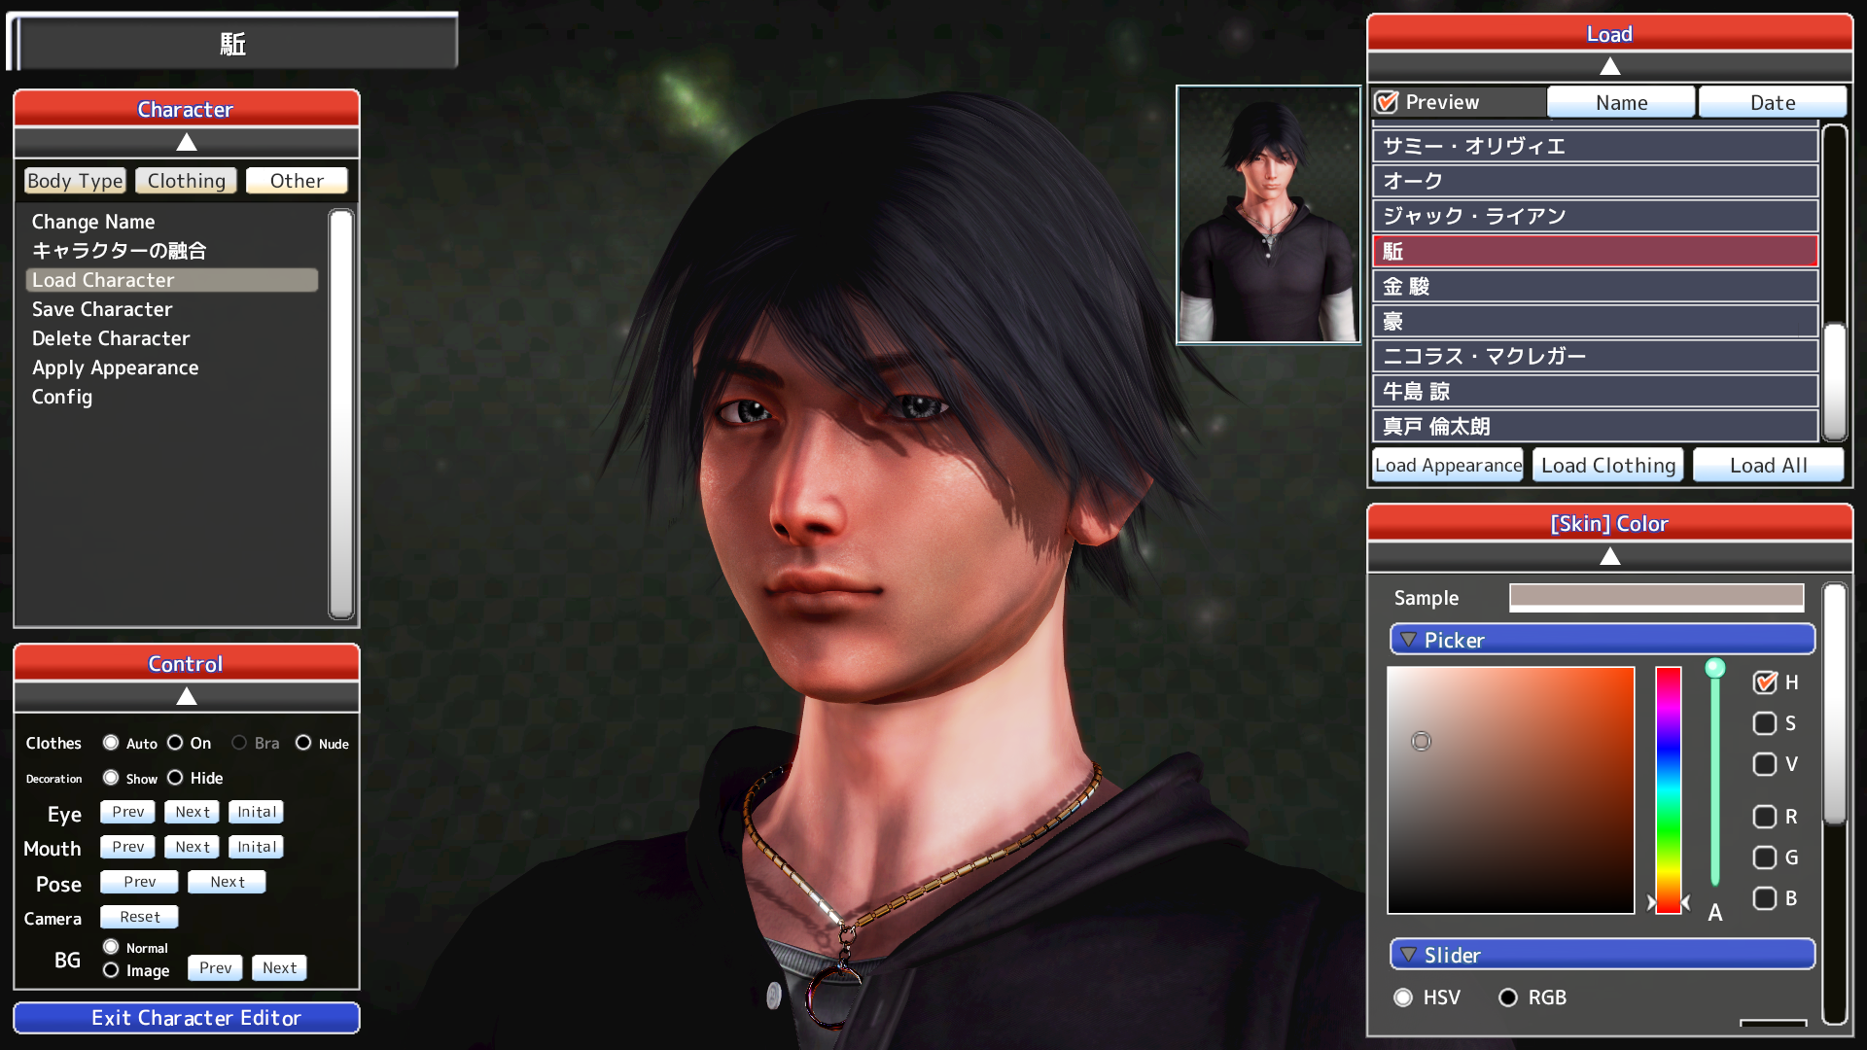Click Load All button

[x=1768, y=466]
